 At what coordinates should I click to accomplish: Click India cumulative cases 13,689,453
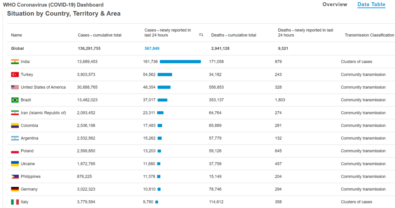tap(87, 62)
